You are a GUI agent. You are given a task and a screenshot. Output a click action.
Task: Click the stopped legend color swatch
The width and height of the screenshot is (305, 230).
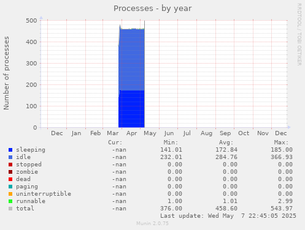click(x=10, y=165)
